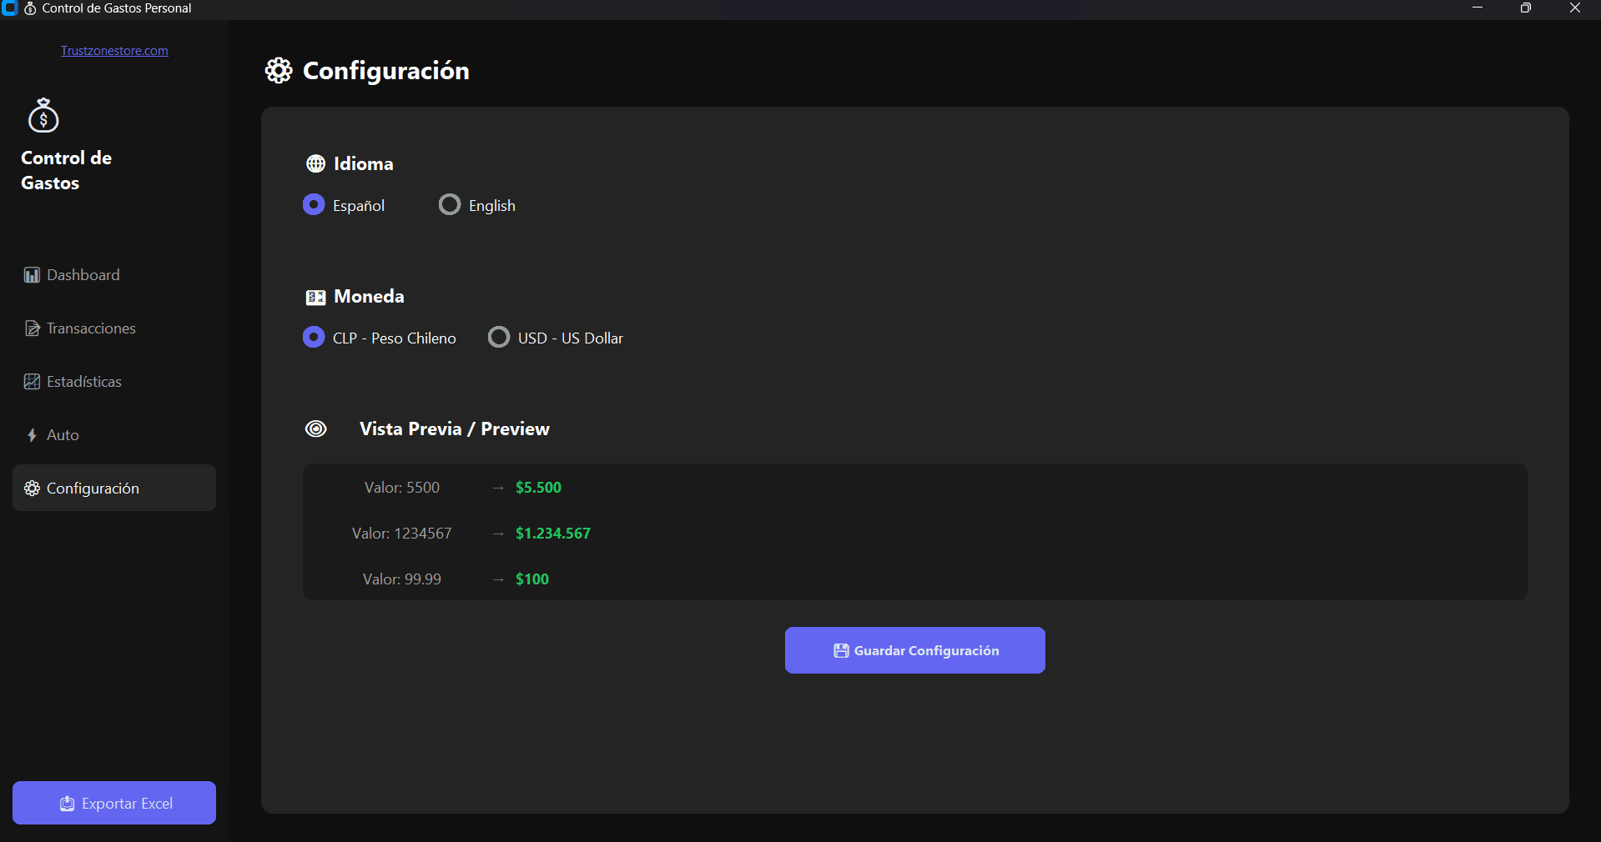
Task: Click the gear icon beside Configuración heading
Action: tap(279, 70)
